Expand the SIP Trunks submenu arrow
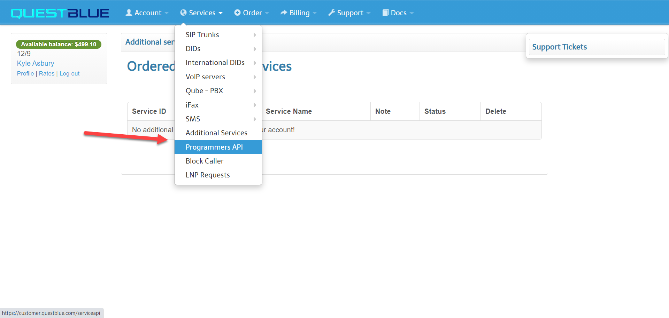The image size is (669, 318). pos(255,35)
